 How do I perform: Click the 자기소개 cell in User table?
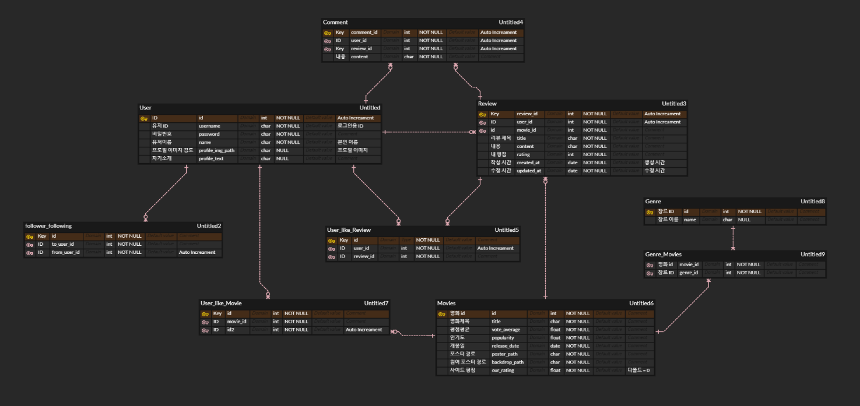click(173, 159)
